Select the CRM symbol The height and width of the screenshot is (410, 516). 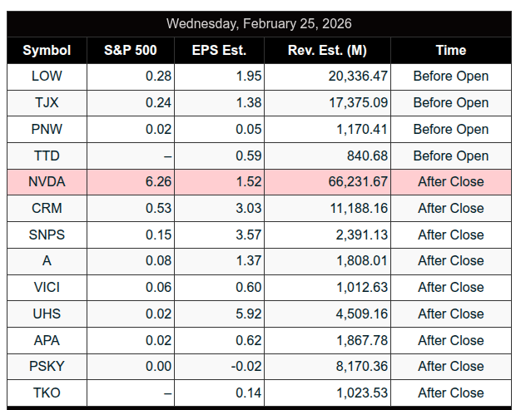tap(47, 208)
